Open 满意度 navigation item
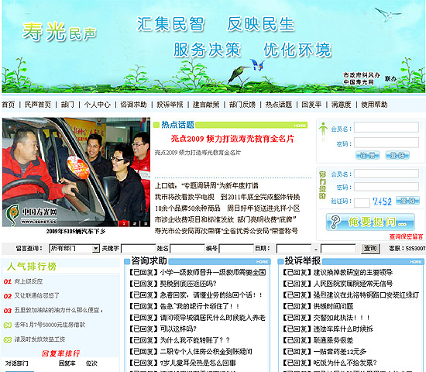426x372 pixels. point(342,105)
